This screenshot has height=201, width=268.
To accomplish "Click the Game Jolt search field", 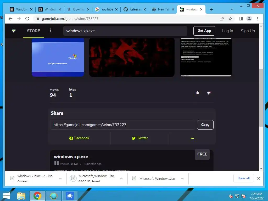I will 125,31.
